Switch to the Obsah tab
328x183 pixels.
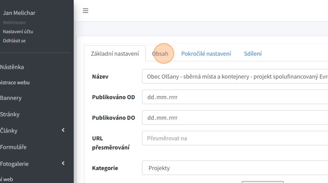pos(160,54)
